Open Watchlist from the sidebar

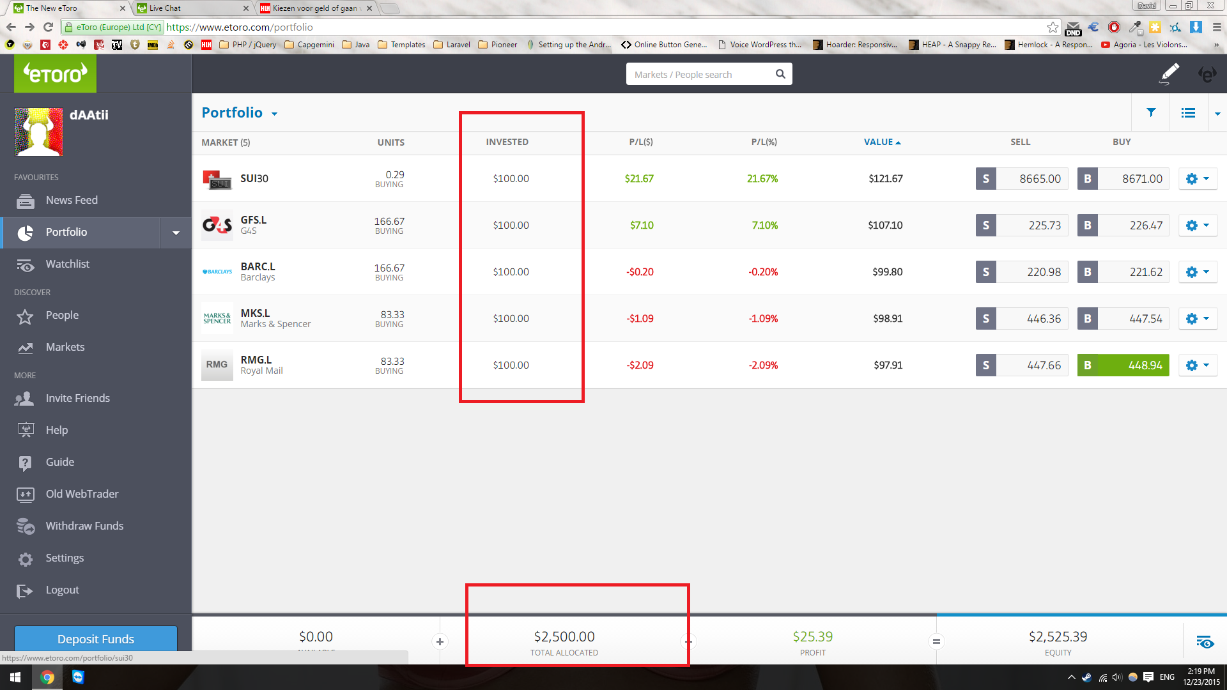click(x=67, y=264)
